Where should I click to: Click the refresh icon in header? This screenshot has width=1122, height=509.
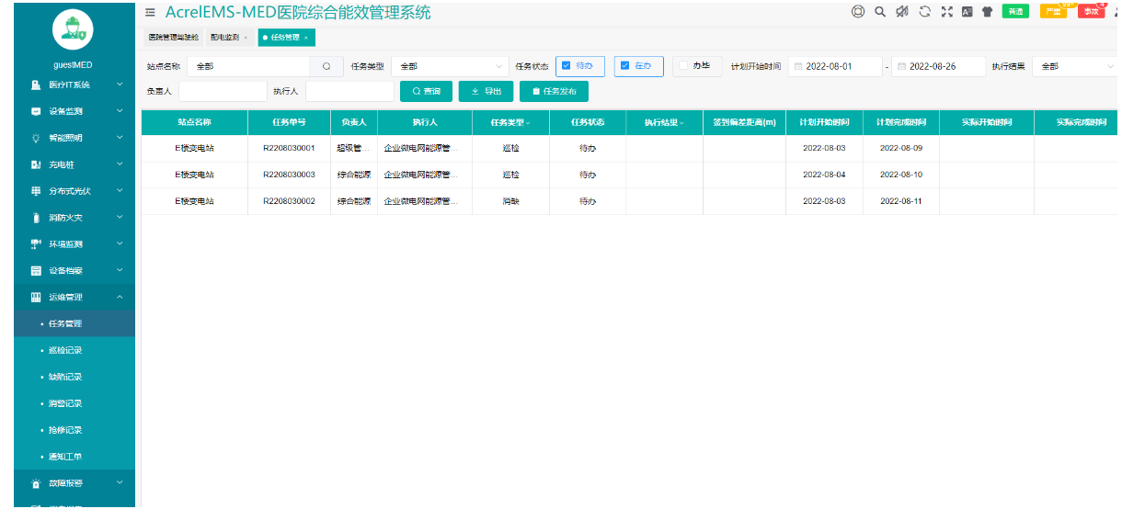point(924,12)
